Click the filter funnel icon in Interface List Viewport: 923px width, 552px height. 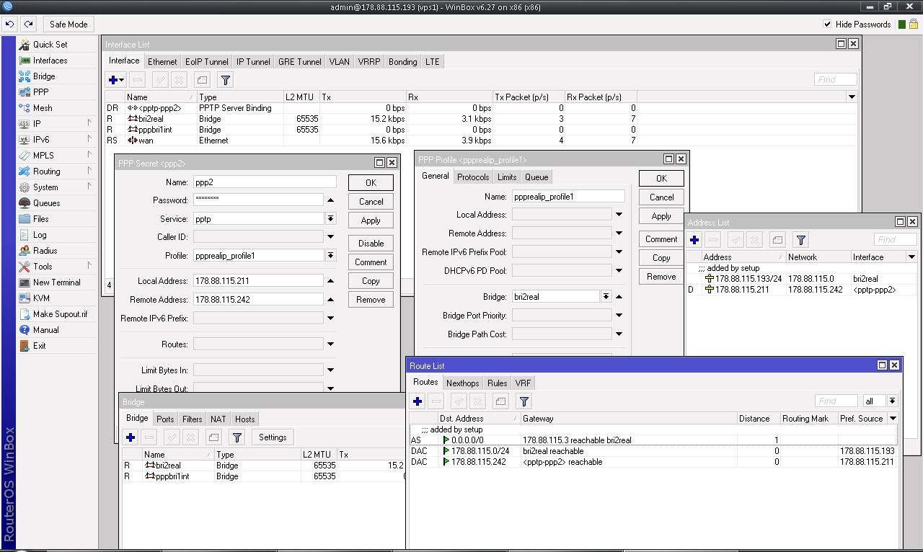click(x=225, y=80)
